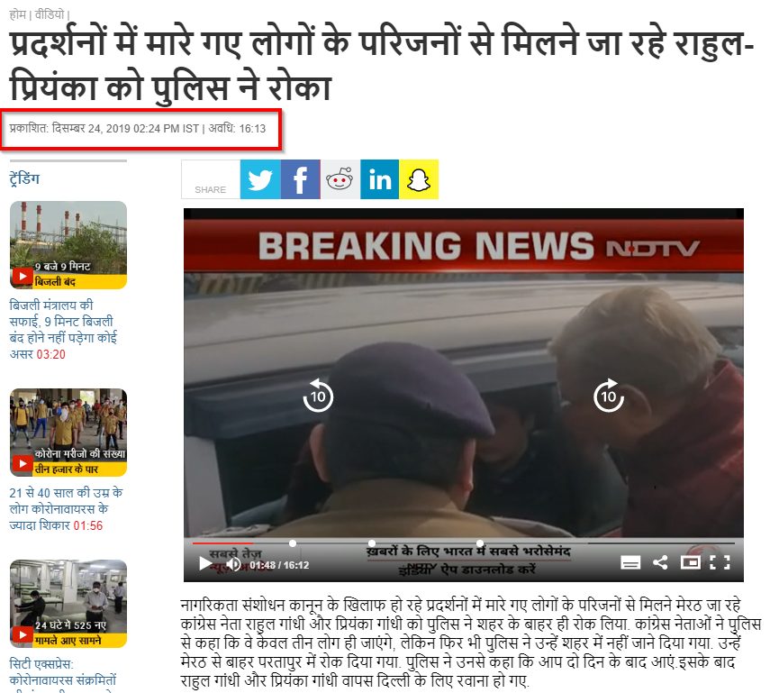This screenshot has height=693, width=779.
Task: Play the video with play button
Action: (205, 563)
